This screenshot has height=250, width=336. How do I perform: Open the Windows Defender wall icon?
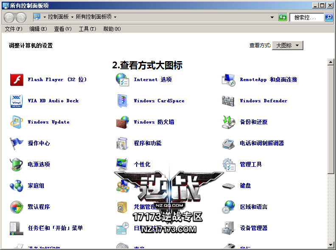click(228, 101)
